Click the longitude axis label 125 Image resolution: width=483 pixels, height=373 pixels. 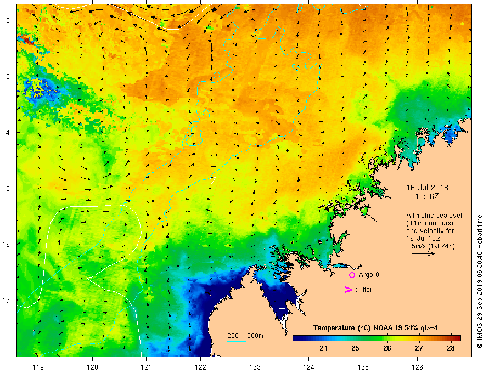click(363, 367)
